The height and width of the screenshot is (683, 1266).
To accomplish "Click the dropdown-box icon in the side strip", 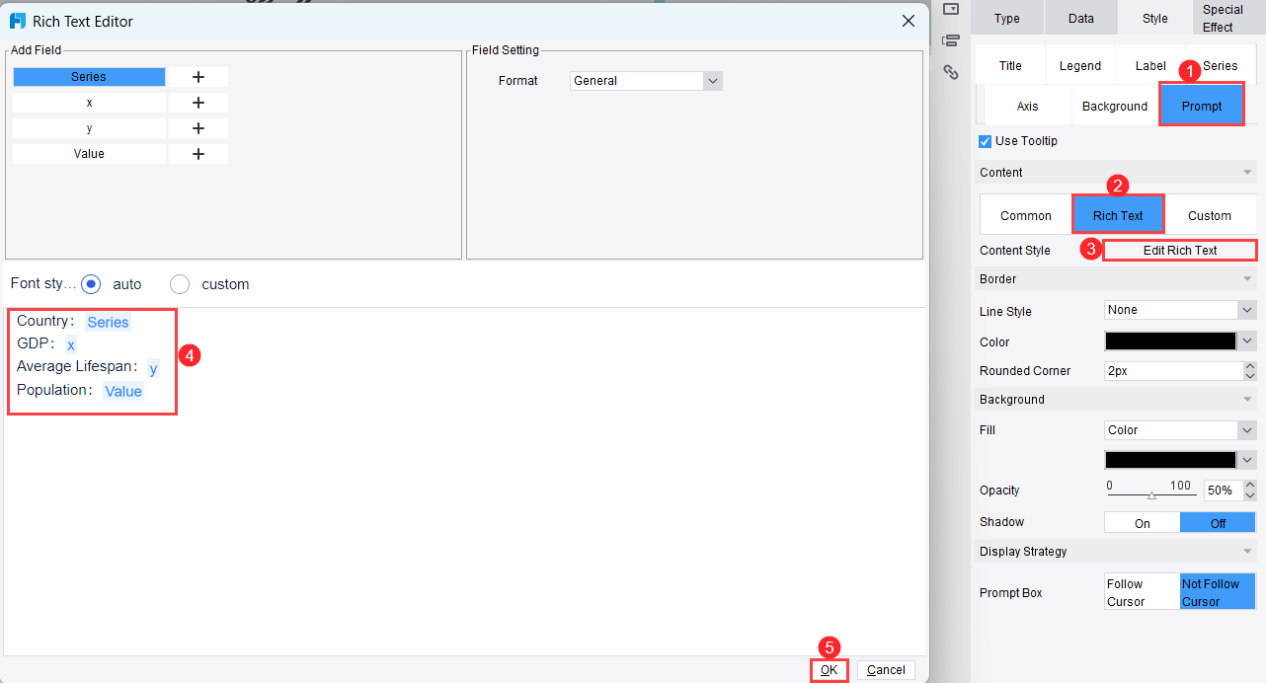I will click(x=951, y=9).
